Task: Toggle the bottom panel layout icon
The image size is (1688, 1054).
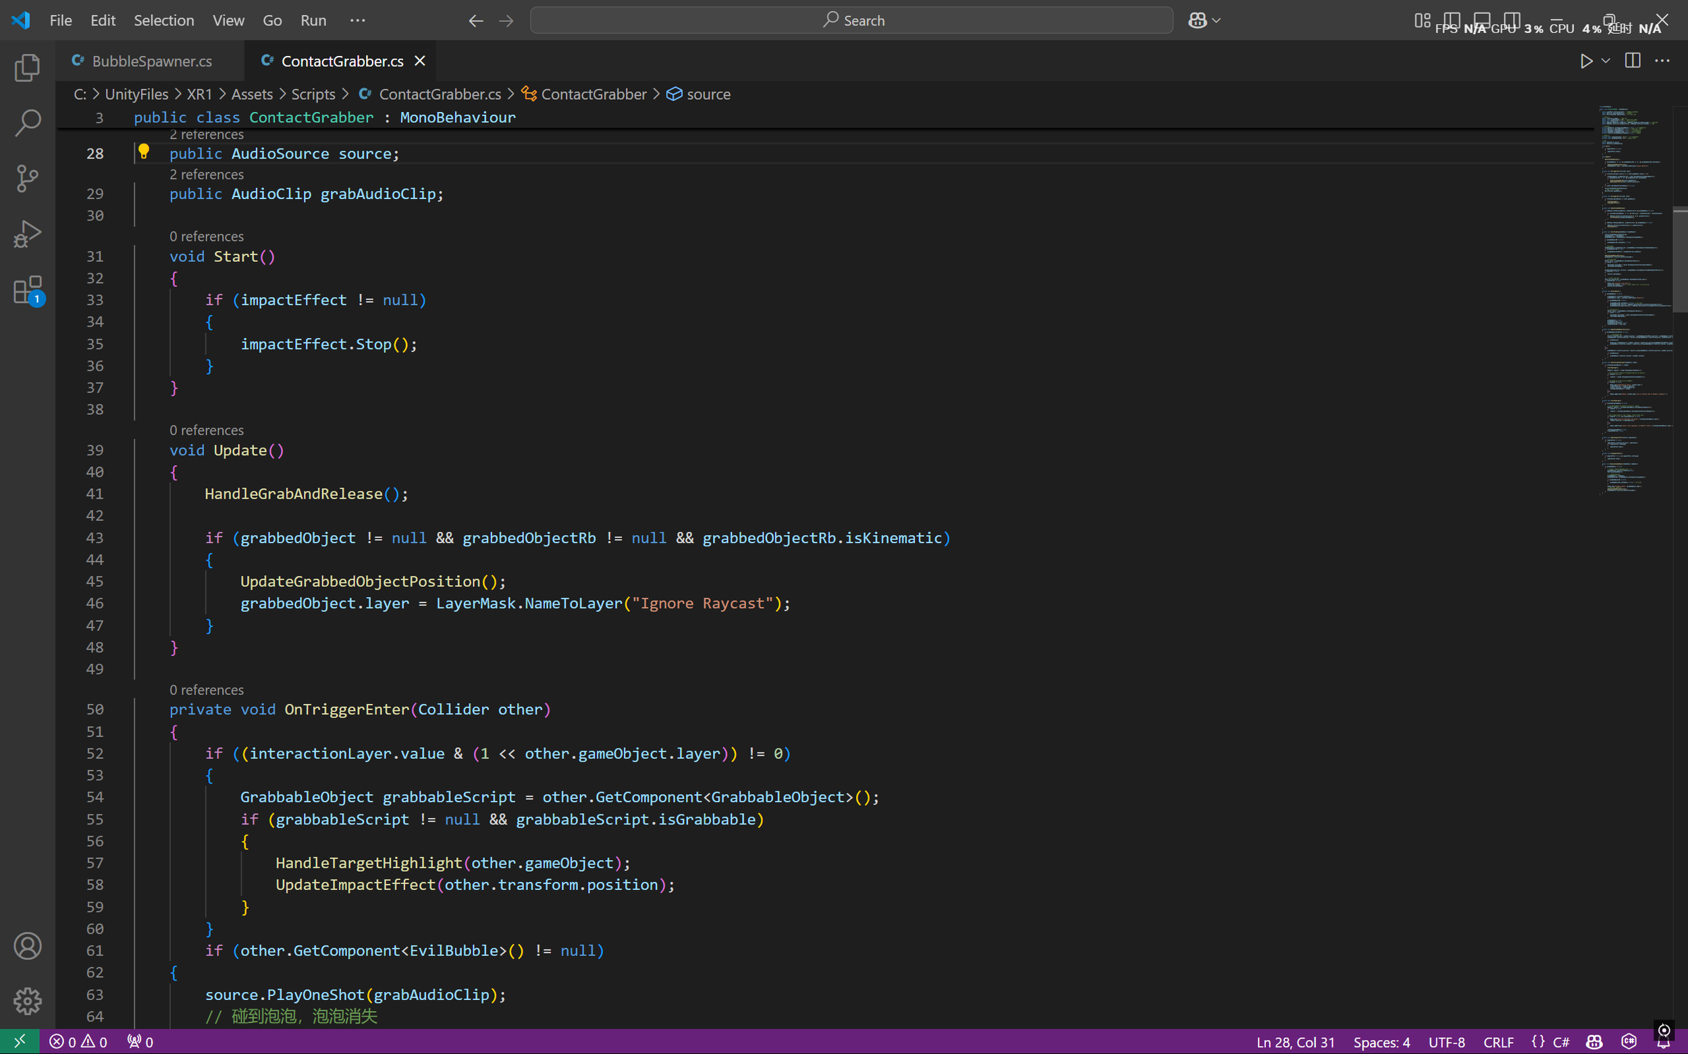Action: tap(1481, 20)
